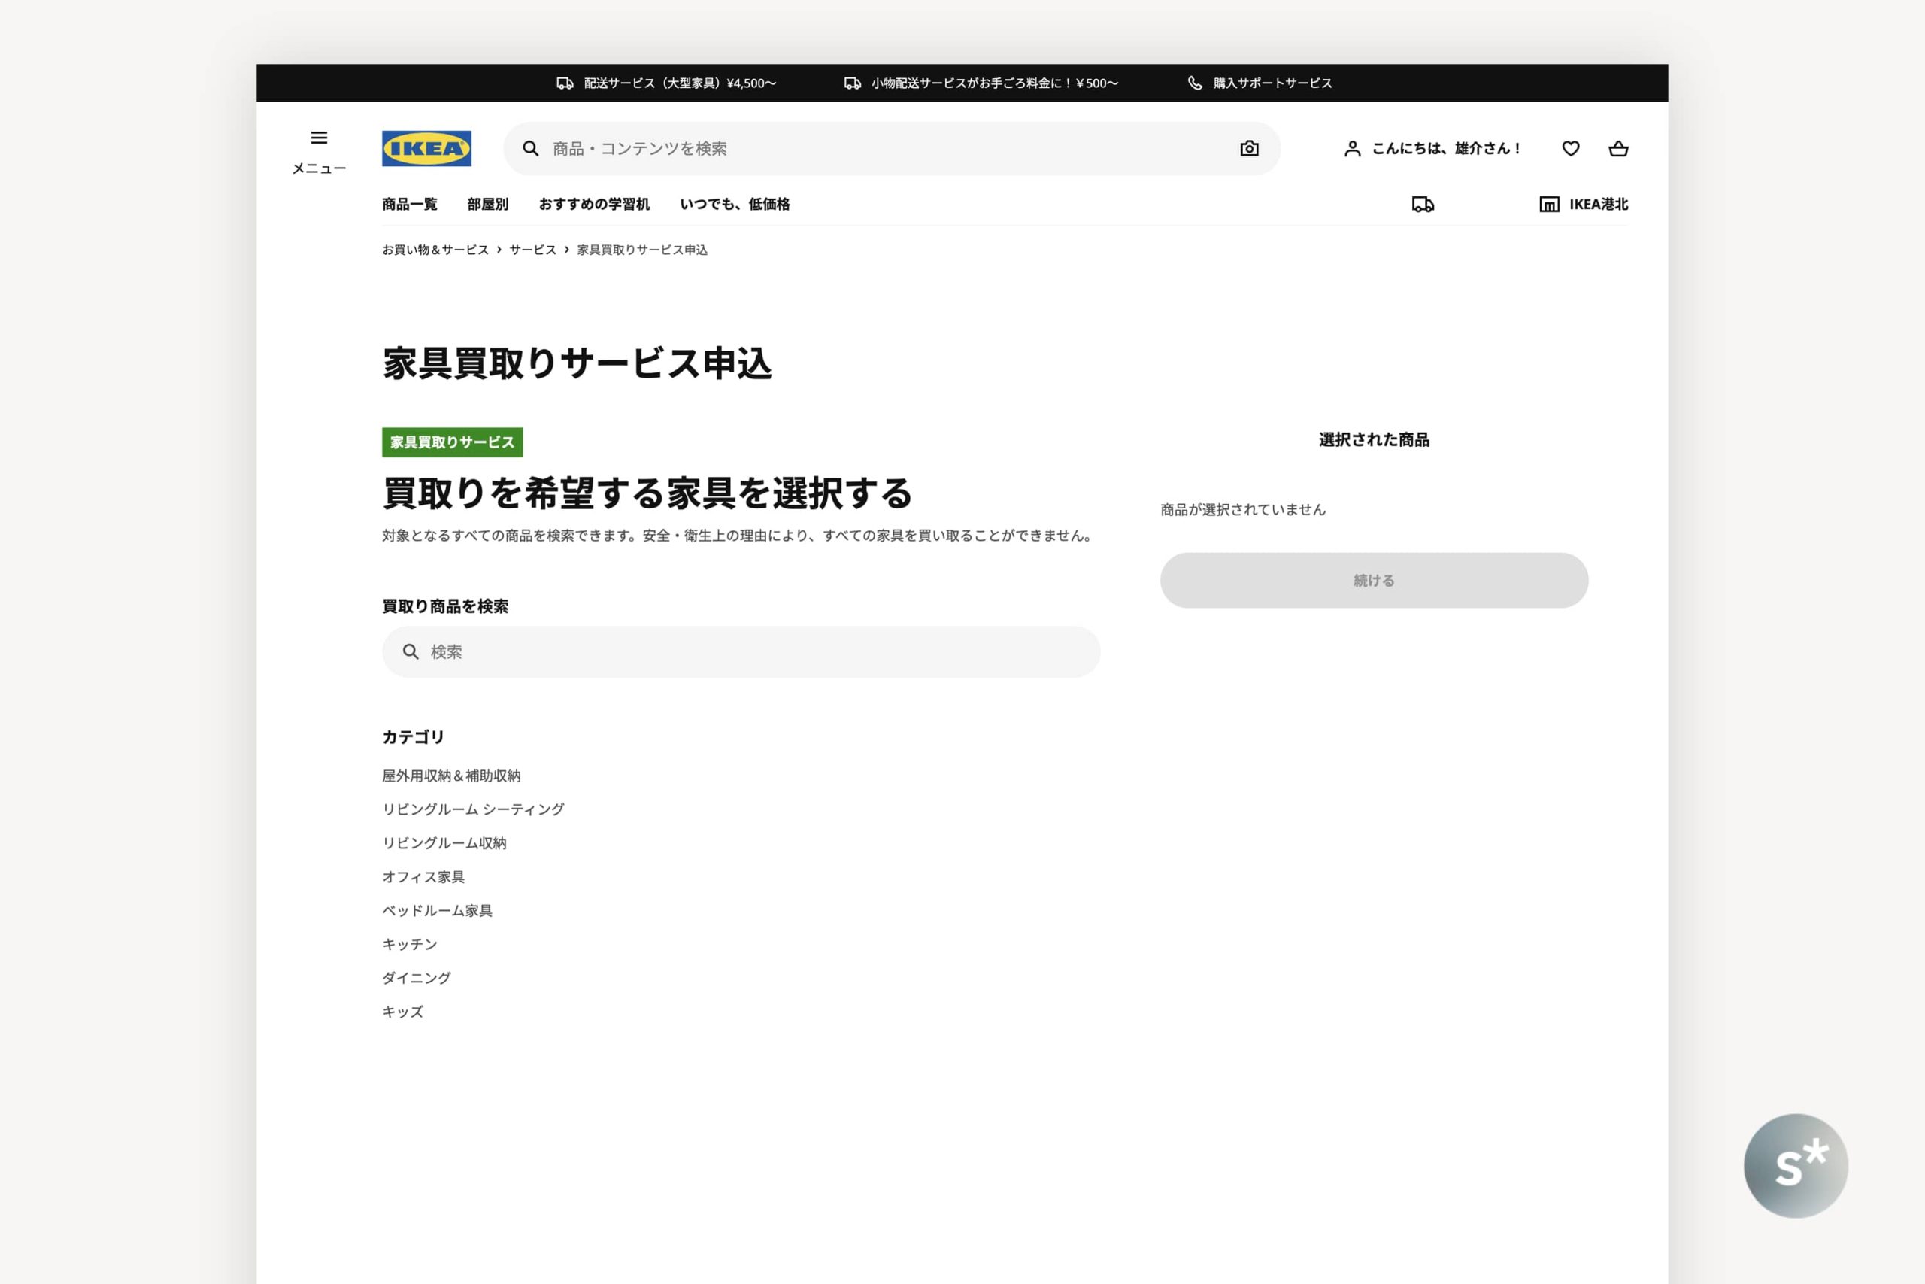Select the ベッドルーム家具 category

click(437, 909)
